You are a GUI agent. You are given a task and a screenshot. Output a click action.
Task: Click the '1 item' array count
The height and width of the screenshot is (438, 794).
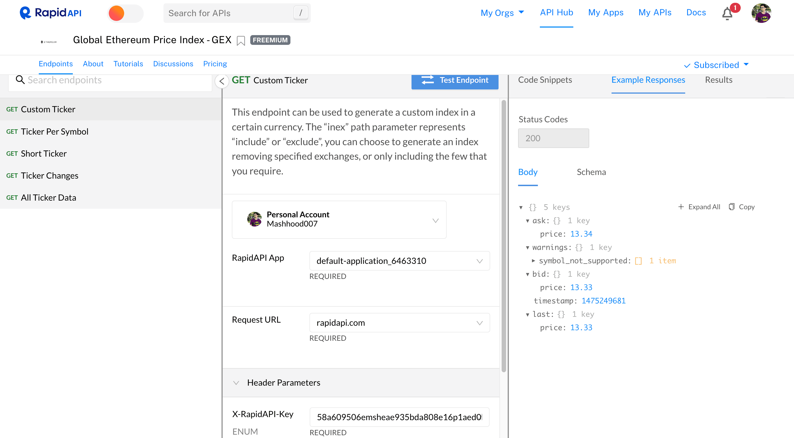click(662, 261)
